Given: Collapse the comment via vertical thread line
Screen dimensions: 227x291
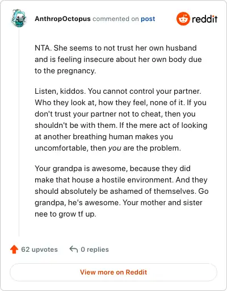Looking at the screenshot, I should 19,132.
